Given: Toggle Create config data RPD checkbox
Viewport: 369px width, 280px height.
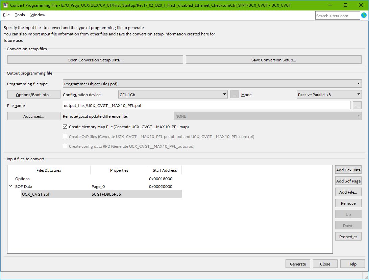Looking at the screenshot, I should pyautogui.click(x=65, y=146).
